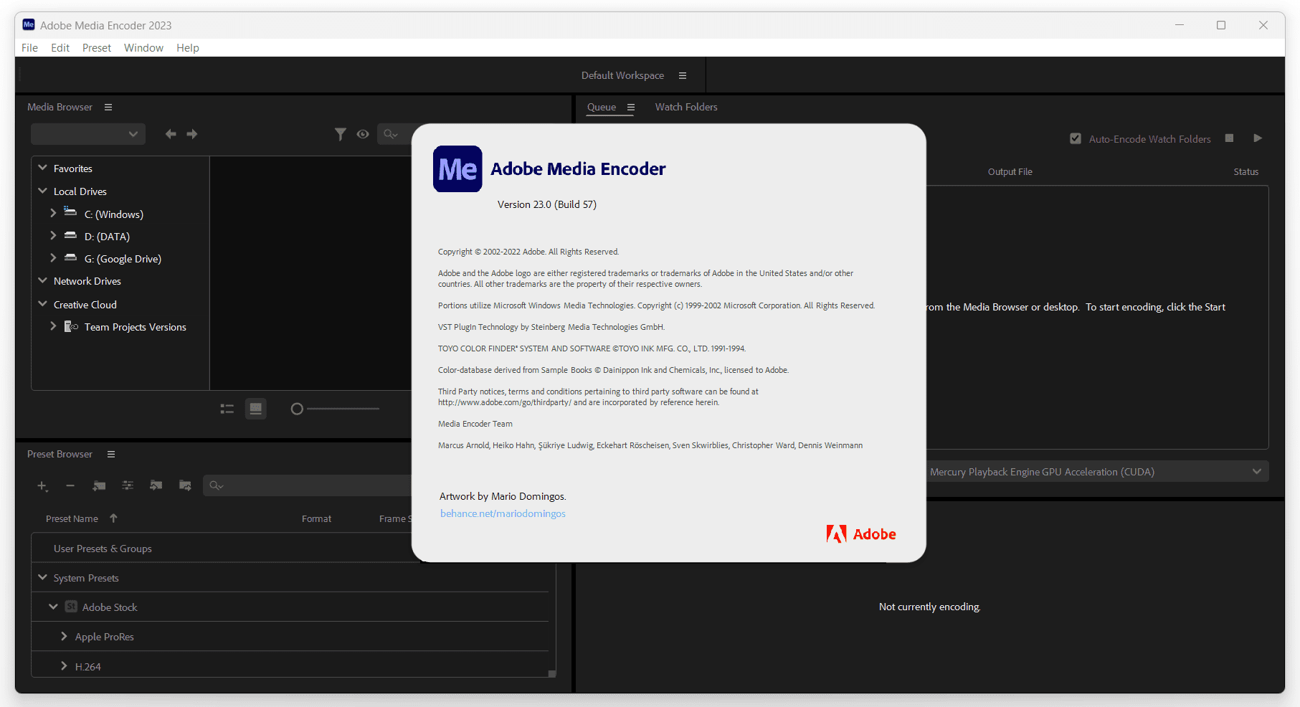Delete preset using the minus icon
1300x707 pixels.
(x=70, y=485)
